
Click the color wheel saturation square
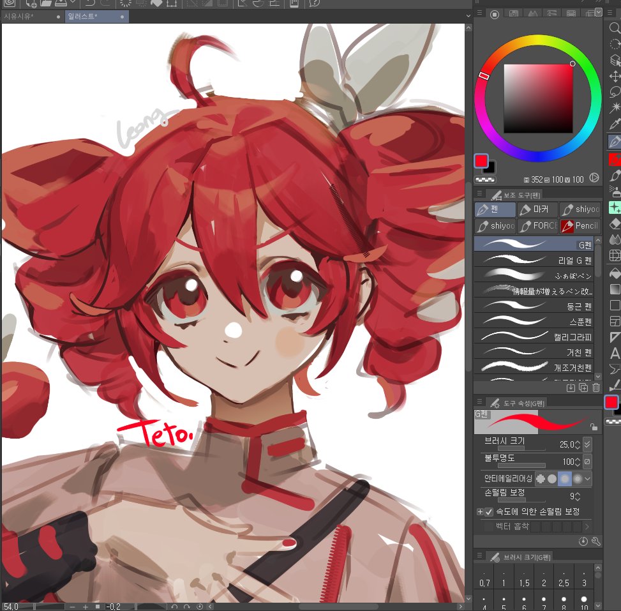[x=538, y=98]
